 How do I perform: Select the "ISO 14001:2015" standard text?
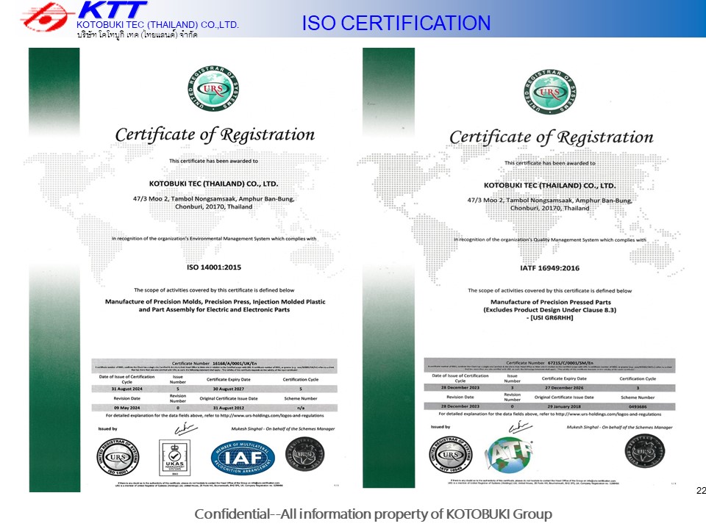214,267
